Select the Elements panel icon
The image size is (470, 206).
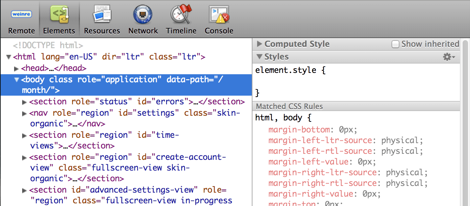[59, 14]
